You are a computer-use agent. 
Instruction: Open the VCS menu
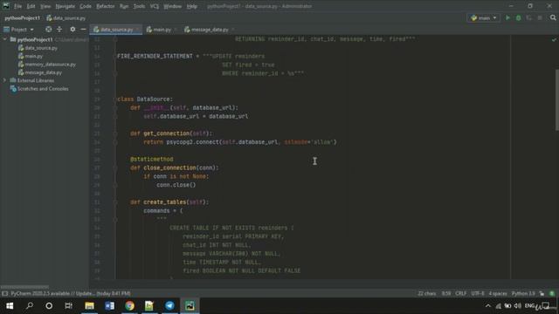(154, 6)
